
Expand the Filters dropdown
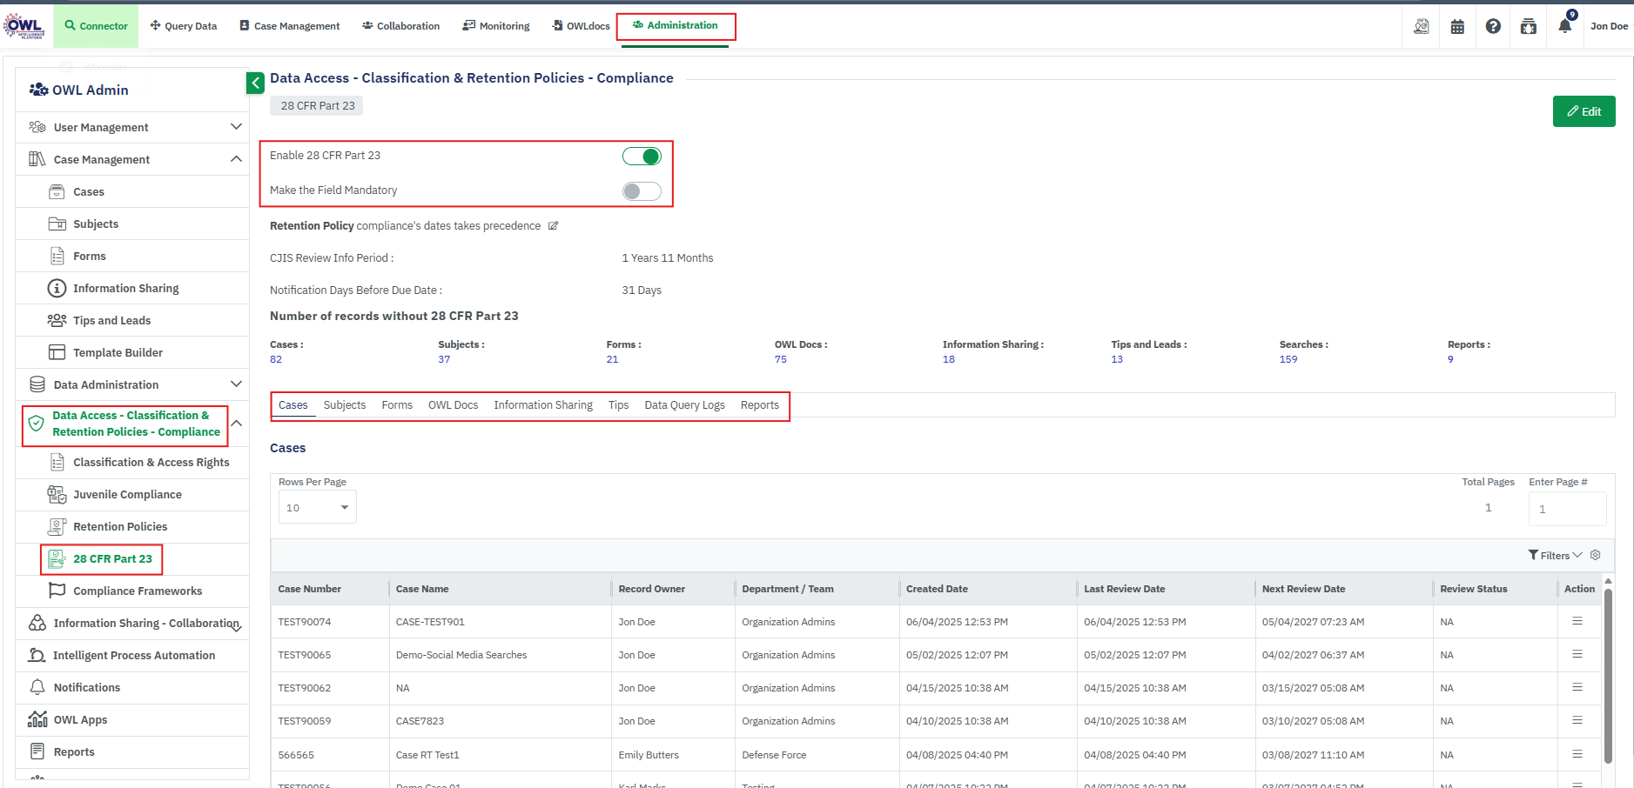(1555, 556)
